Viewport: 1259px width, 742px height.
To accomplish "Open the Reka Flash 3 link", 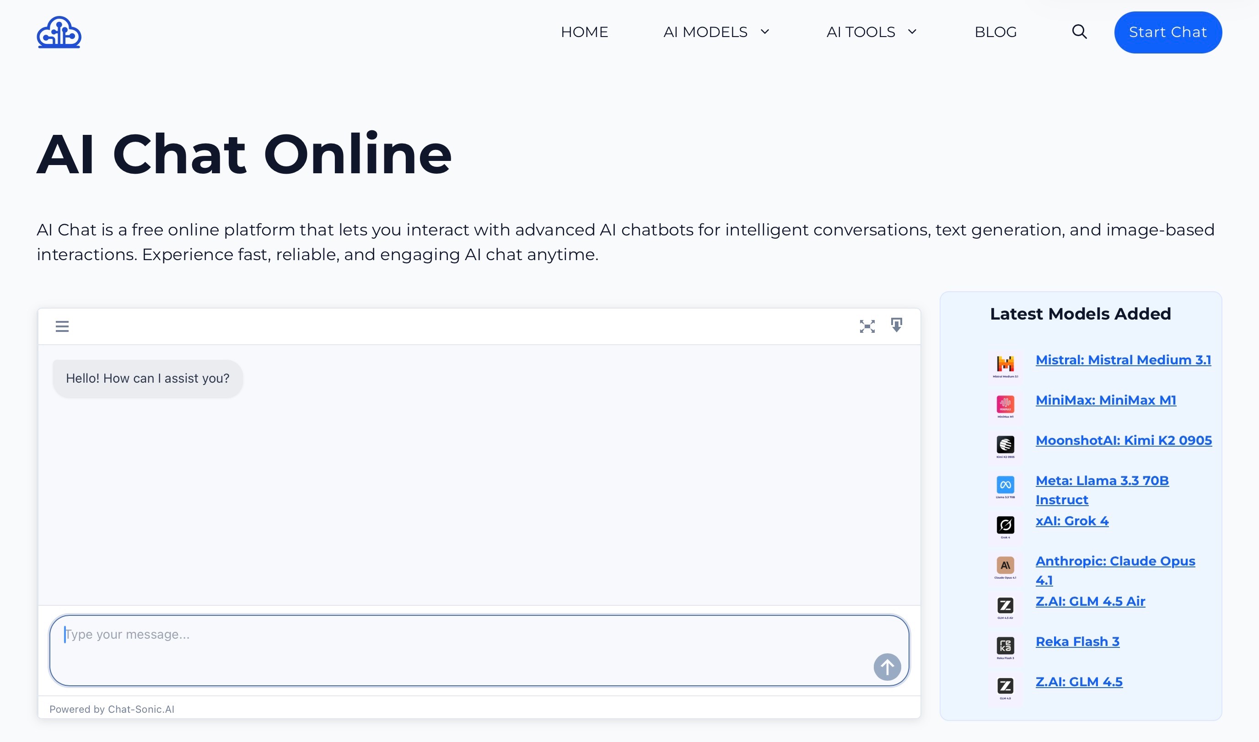I will click(1077, 641).
